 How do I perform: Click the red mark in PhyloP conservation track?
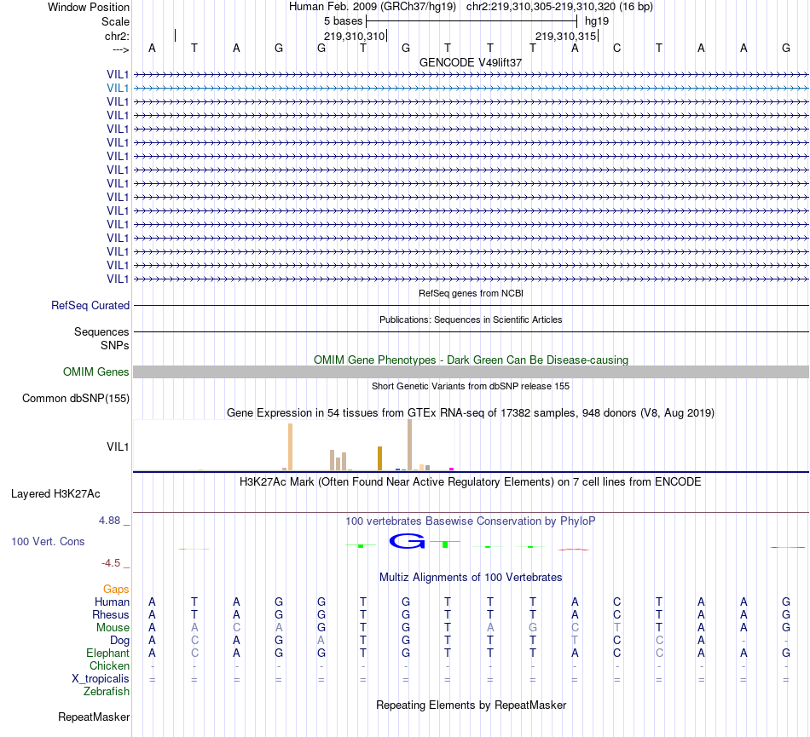[x=574, y=550]
